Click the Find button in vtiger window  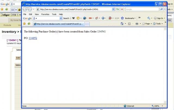coord(169,20)
